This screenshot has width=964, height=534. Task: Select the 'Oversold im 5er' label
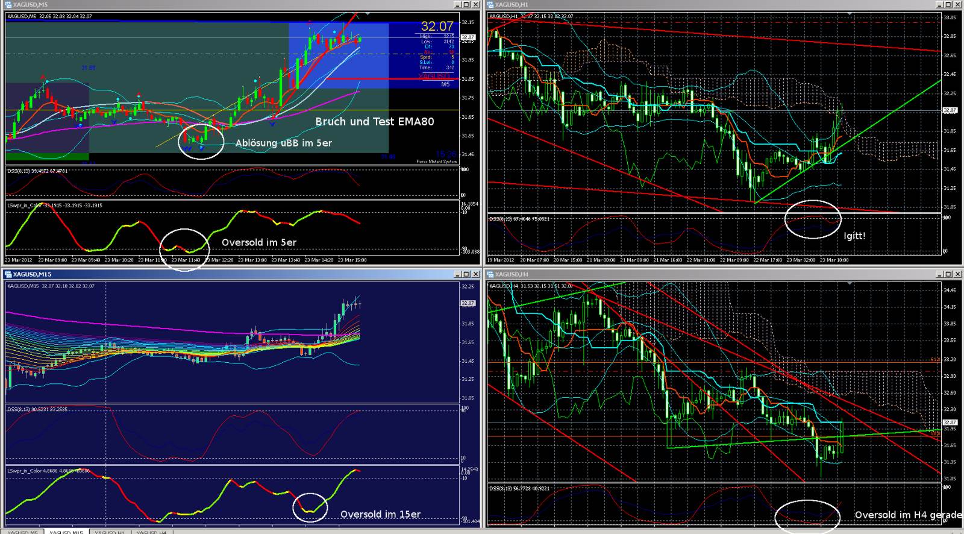tap(259, 242)
